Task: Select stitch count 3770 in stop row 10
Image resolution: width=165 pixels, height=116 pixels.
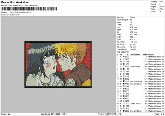Action: (x=127, y=79)
